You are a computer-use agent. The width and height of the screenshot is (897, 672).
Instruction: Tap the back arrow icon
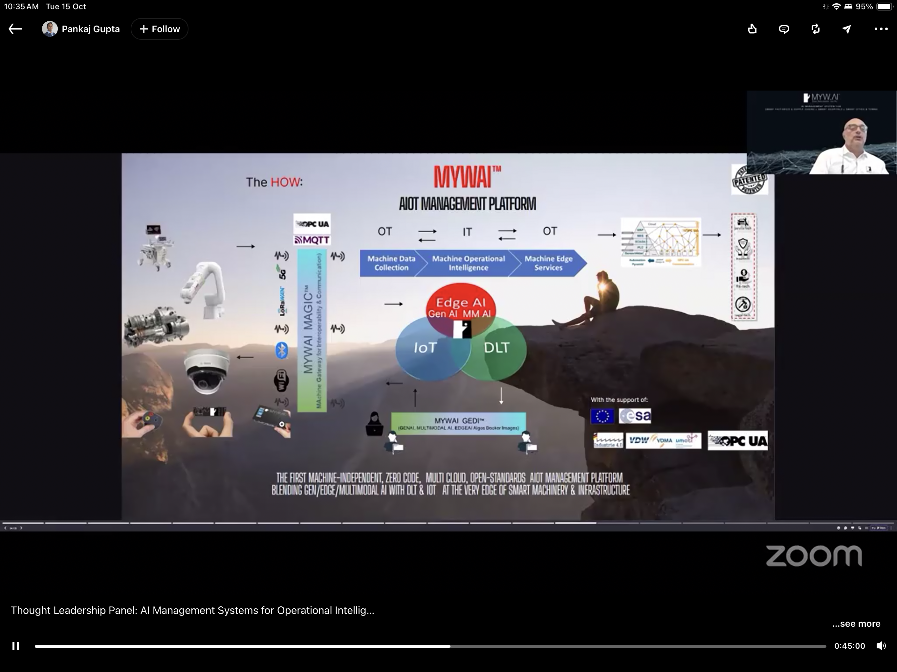coord(15,29)
